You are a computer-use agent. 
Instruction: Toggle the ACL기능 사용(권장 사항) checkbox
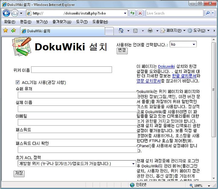(18, 82)
